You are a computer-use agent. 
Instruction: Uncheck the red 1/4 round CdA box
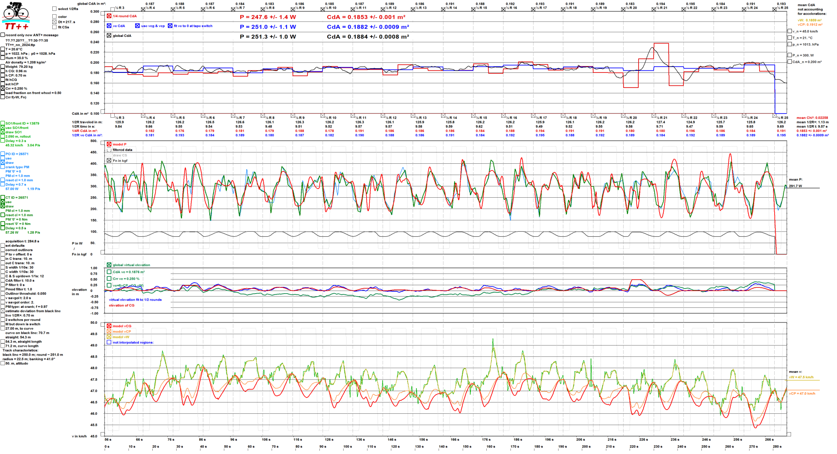click(x=109, y=16)
